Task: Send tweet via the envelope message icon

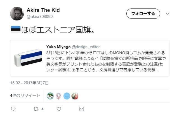Action: click(x=81, y=109)
